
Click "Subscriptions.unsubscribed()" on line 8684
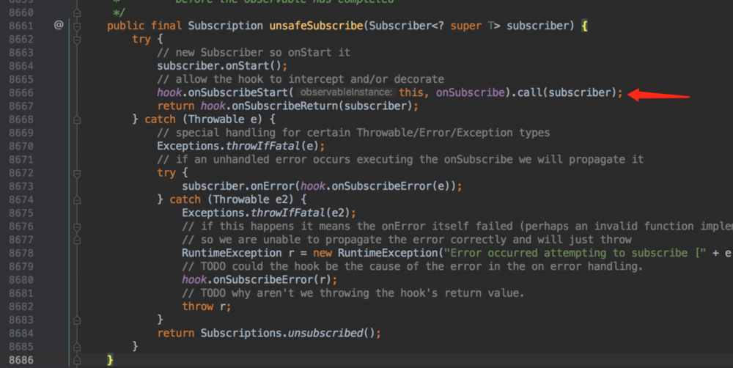(287, 334)
